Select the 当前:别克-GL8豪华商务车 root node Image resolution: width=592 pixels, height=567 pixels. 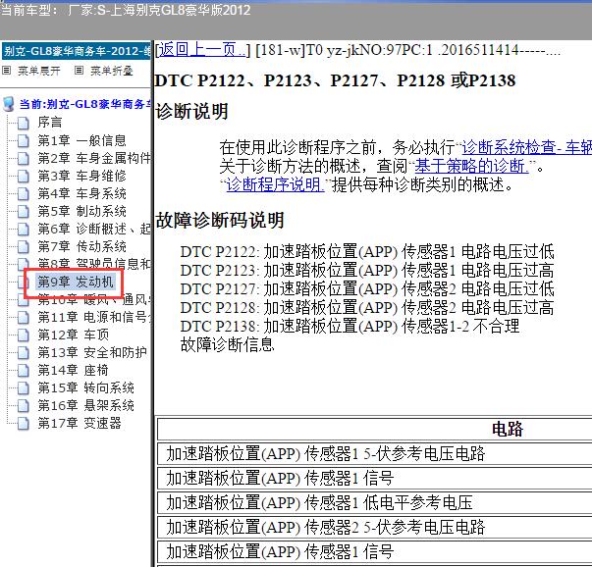pos(85,104)
